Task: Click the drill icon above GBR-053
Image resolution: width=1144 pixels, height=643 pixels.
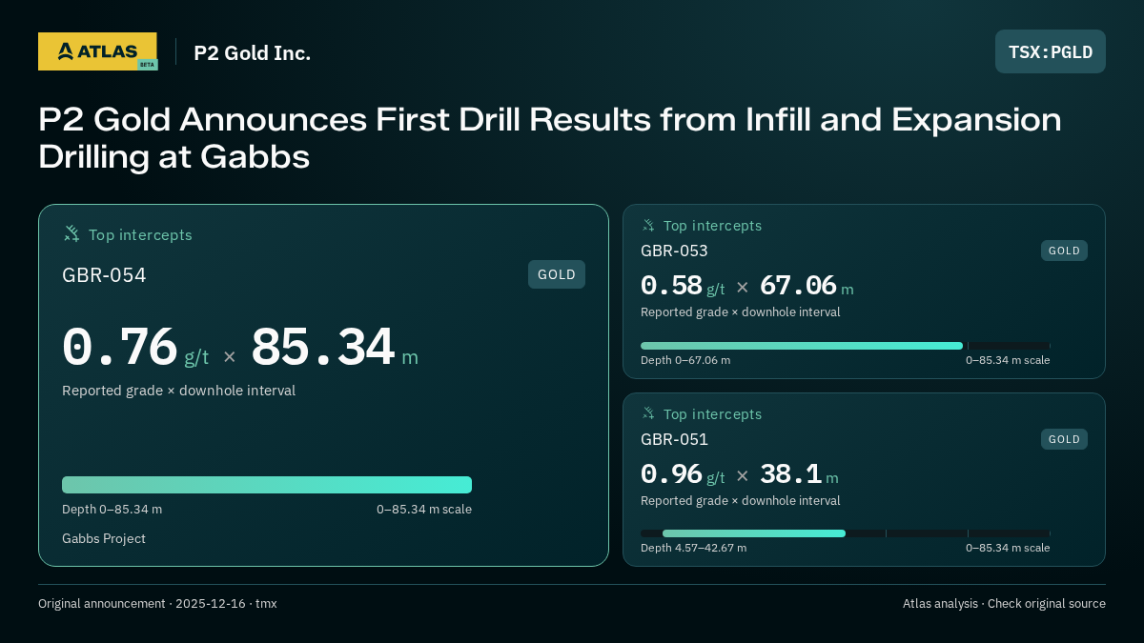Action: pos(648,226)
